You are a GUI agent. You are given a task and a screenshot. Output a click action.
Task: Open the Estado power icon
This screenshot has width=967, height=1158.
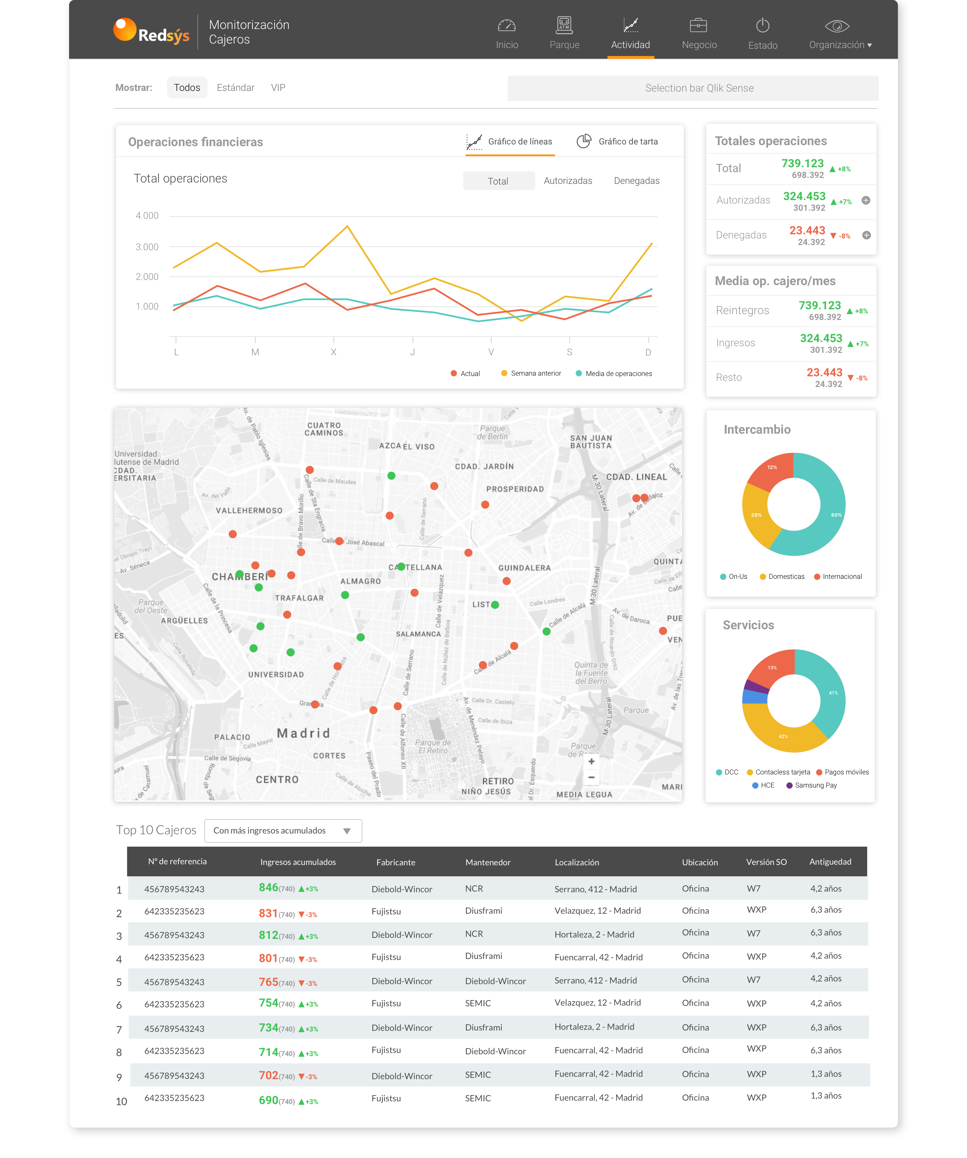click(763, 26)
